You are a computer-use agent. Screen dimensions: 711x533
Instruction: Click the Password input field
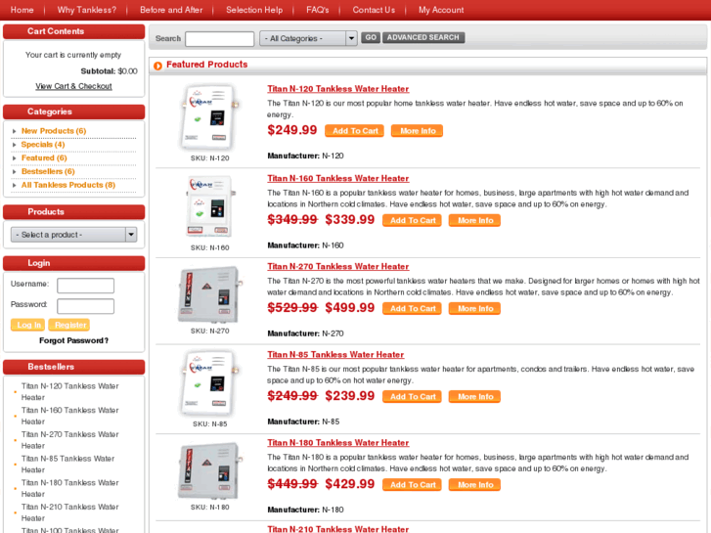click(x=85, y=306)
